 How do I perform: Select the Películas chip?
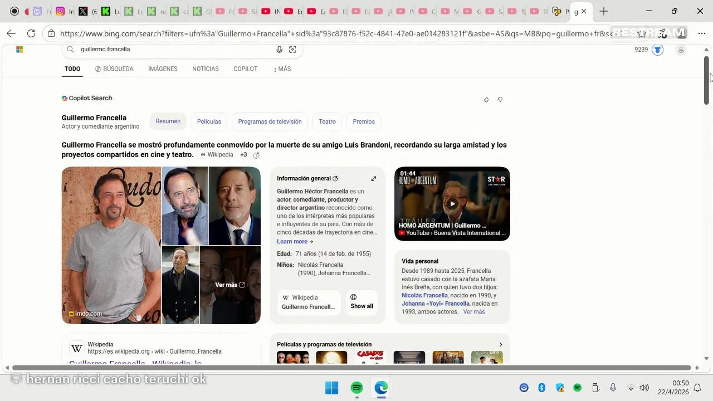coord(209,121)
